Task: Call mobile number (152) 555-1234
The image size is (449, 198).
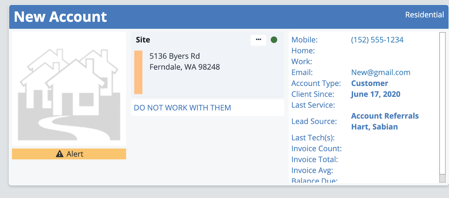Action: [377, 40]
